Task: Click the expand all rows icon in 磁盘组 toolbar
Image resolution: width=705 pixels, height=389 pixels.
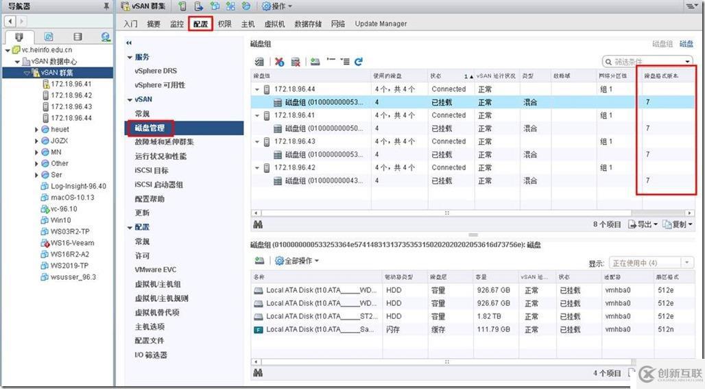Action: 345,62
